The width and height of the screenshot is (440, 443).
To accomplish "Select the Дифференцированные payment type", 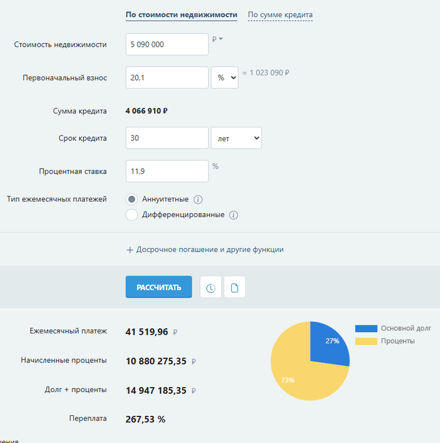I will click(x=132, y=215).
